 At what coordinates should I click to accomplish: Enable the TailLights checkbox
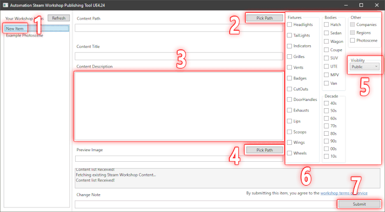coord(290,35)
